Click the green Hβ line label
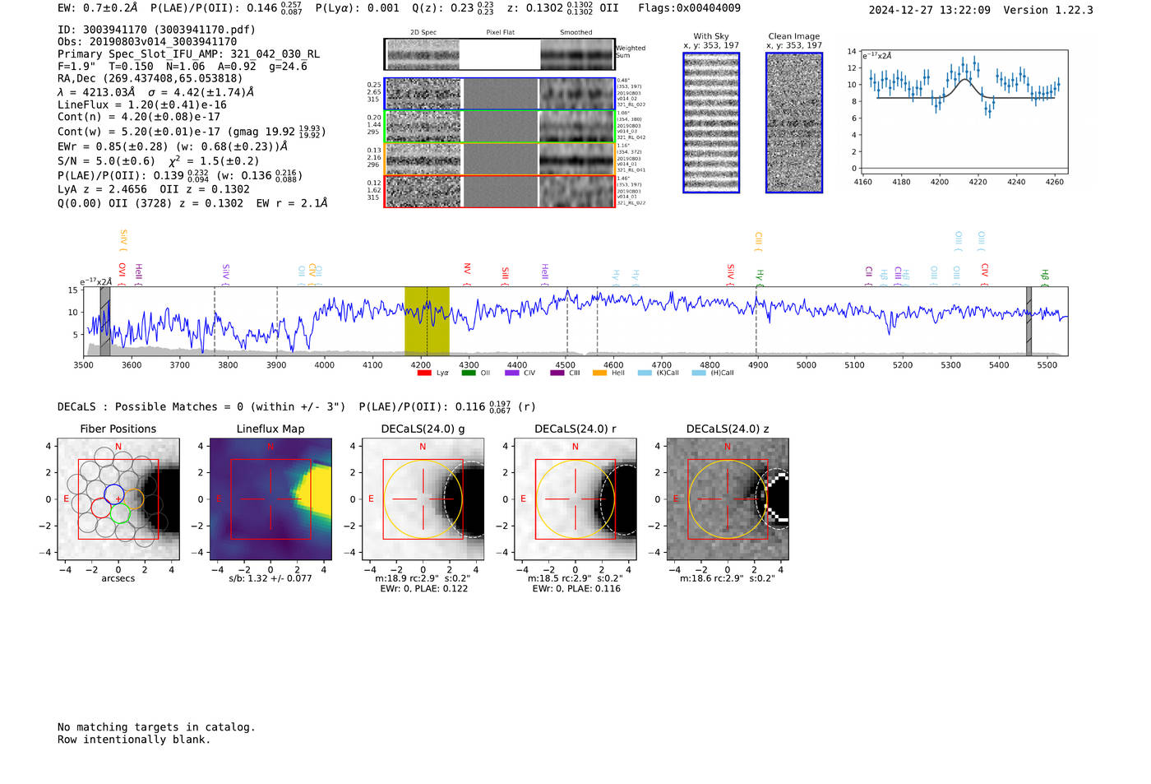Image resolution: width=1151 pixels, height=784 pixels. (1045, 276)
